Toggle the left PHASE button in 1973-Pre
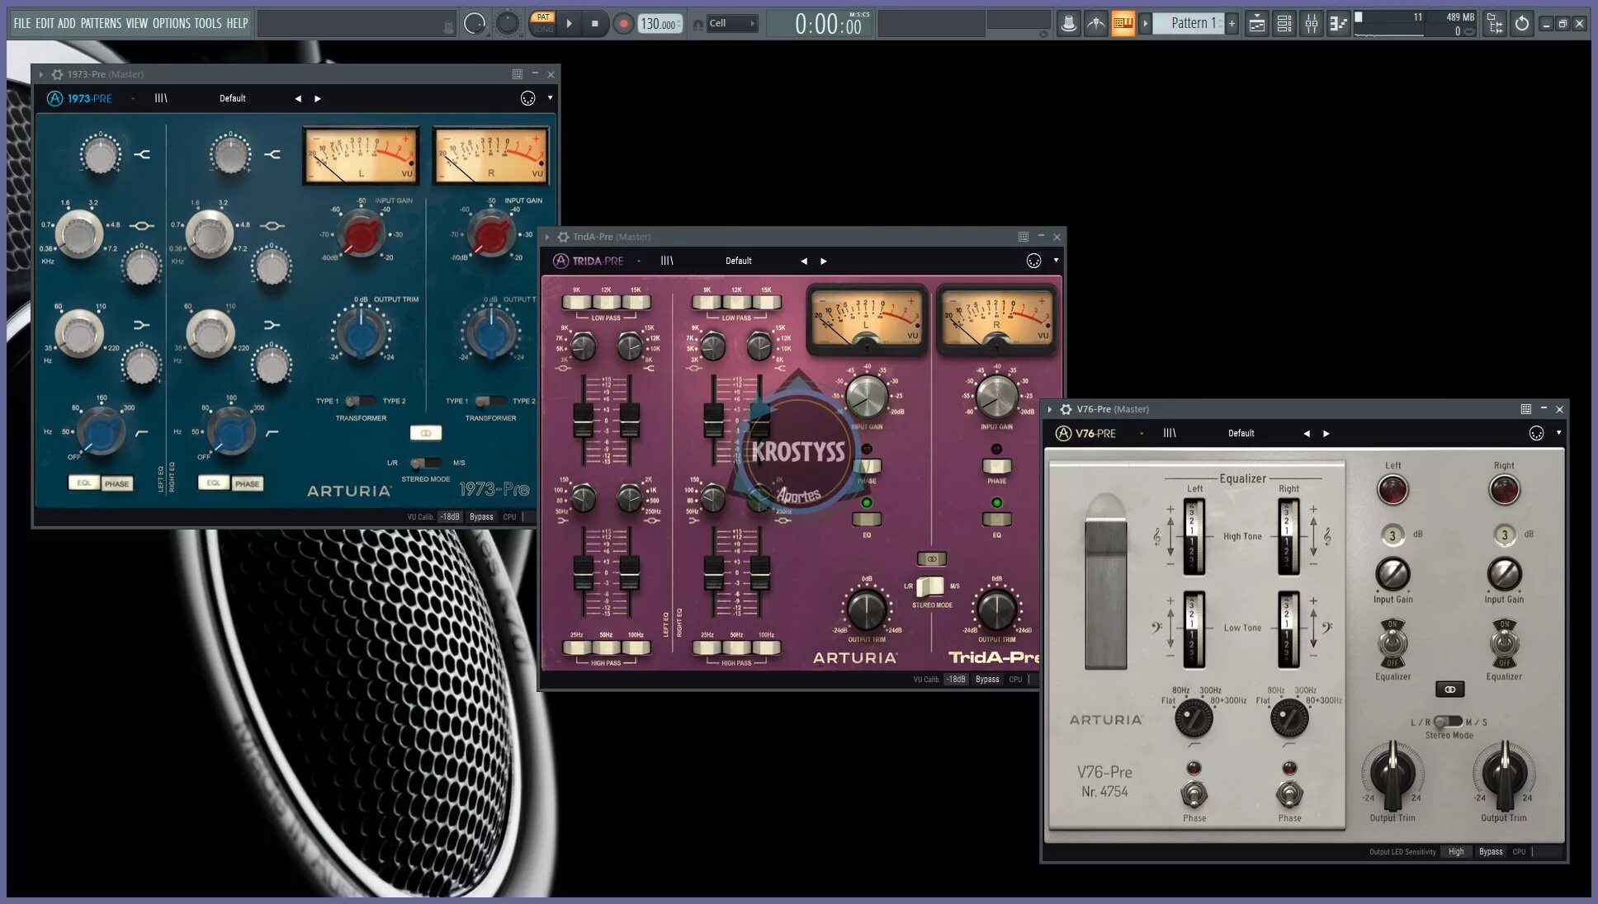The width and height of the screenshot is (1598, 904). pyautogui.click(x=116, y=483)
